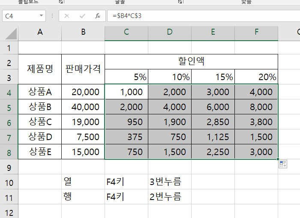300x218 pixels.
Task: Click the formula bar with =$B4*C$3
Action: 204,16
